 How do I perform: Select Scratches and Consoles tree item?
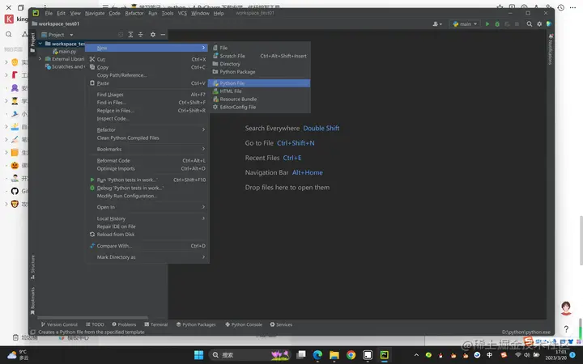tap(65, 66)
